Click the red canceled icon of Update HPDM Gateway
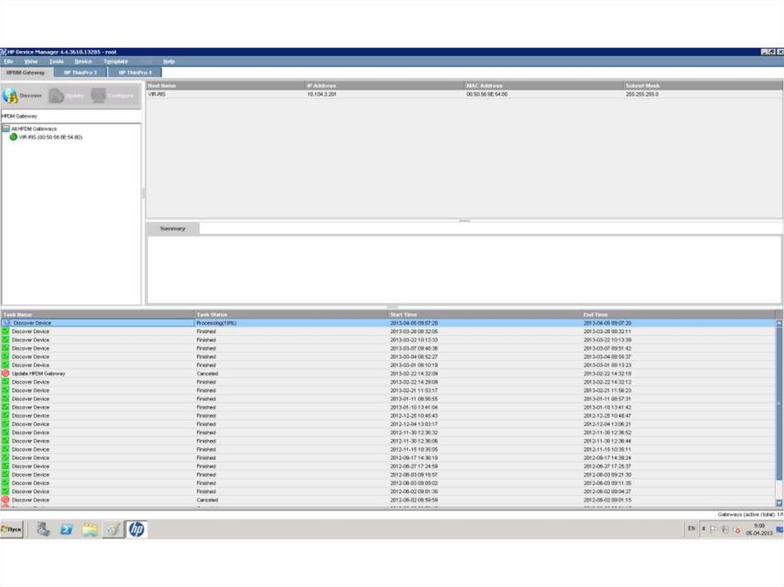Screen dimensions: 784x587 click(x=5, y=373)
